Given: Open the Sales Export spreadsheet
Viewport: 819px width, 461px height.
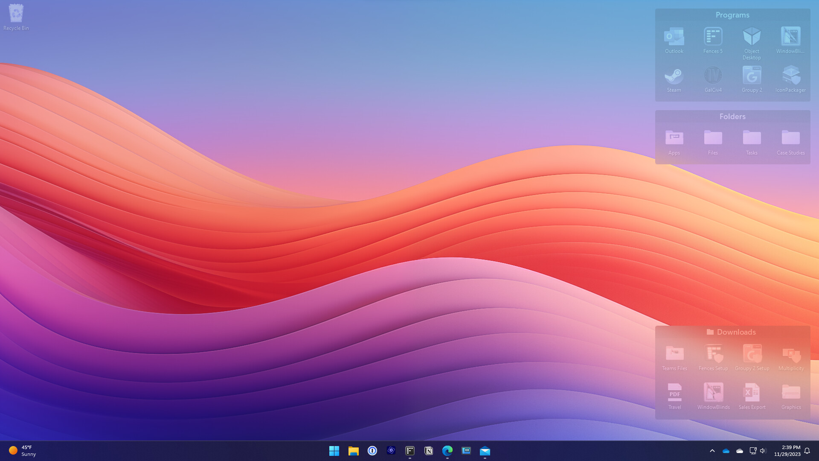Looking at the screenshot, I should (x=752, y=394).
